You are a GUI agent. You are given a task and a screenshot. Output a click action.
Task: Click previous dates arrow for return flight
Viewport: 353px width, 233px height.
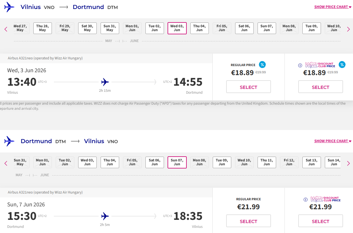6,163
